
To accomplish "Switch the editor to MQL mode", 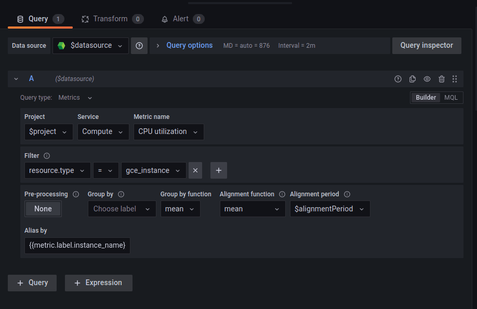I will tap(451, 97).
